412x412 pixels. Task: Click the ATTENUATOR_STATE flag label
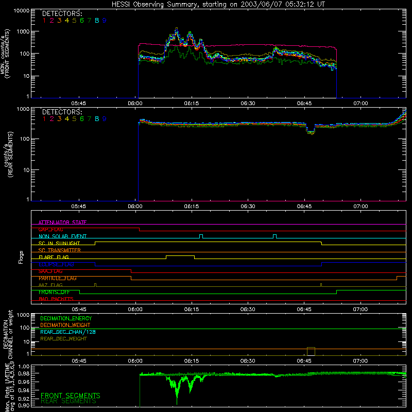tap(62, 222)
